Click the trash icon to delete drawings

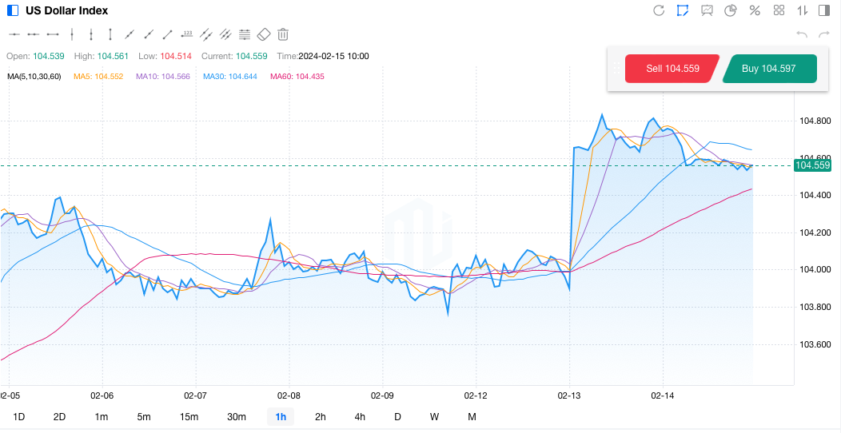click(x=283, y=34)
